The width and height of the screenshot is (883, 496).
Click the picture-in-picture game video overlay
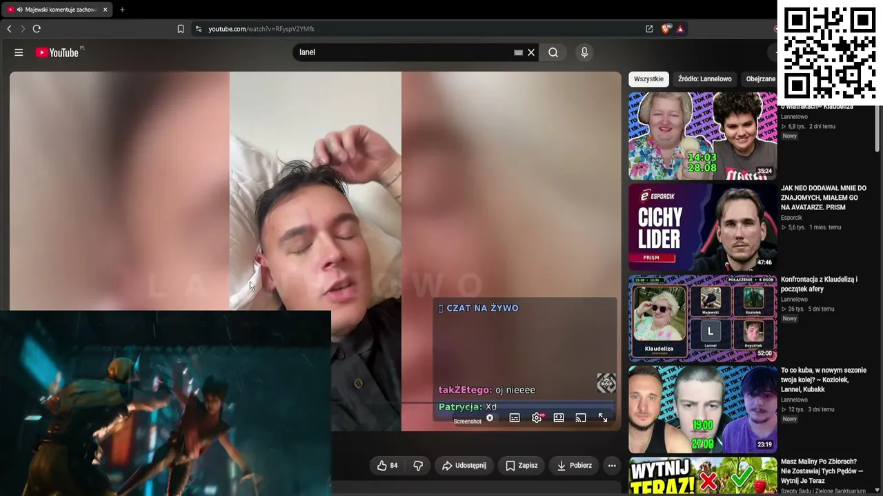(166, 403)
